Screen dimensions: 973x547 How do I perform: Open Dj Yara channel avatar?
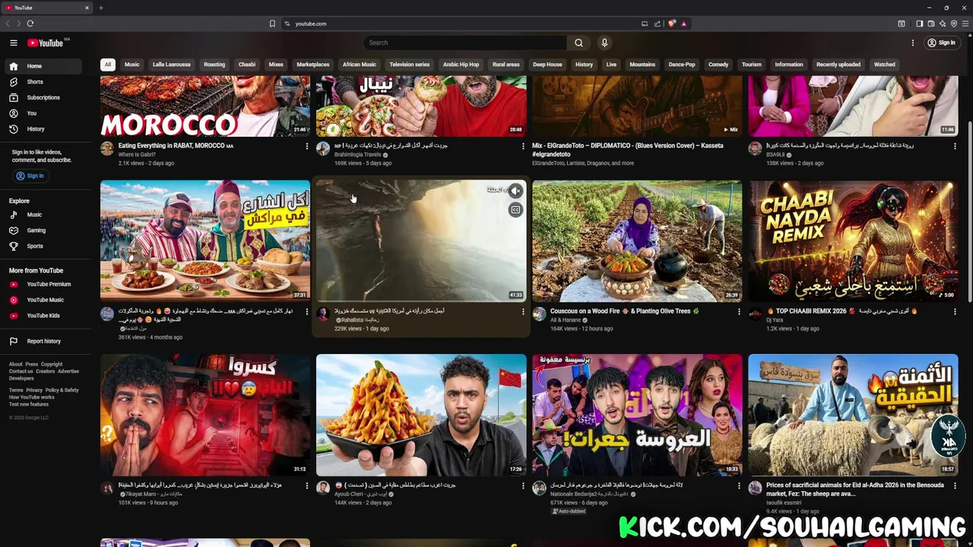tap(755, 314)
